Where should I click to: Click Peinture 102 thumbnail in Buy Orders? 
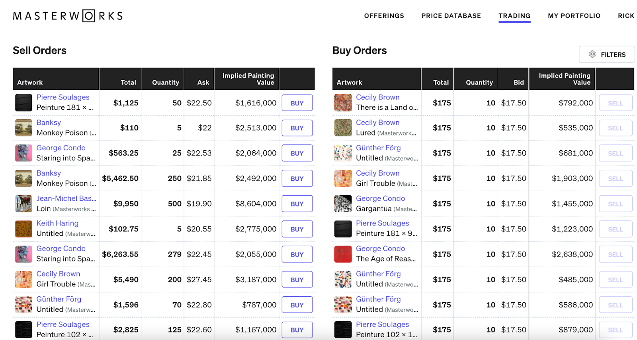click(343, 330)
